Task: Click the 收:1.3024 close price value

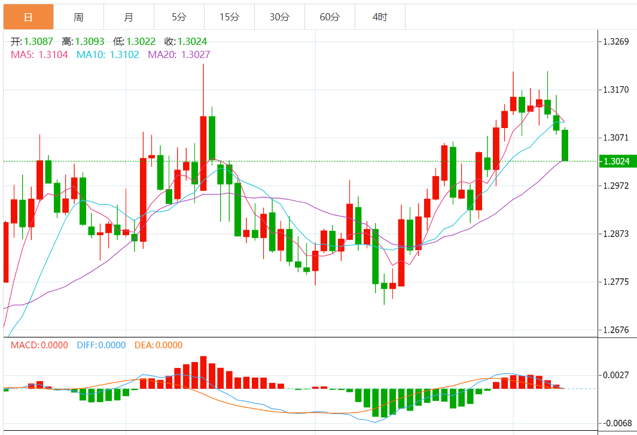Action: tap(185, 41)
